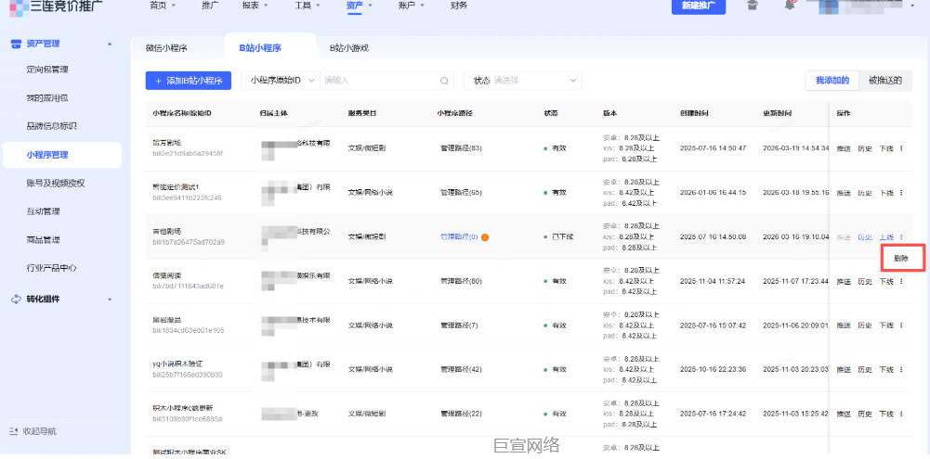
Task: Choose 删除 from the row popup menu
Action: click(x=901, y=258)
